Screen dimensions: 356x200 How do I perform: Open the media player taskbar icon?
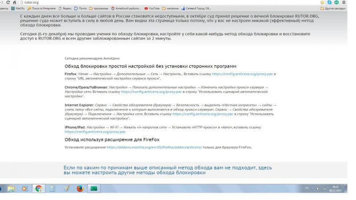click(x=24, y=188)
